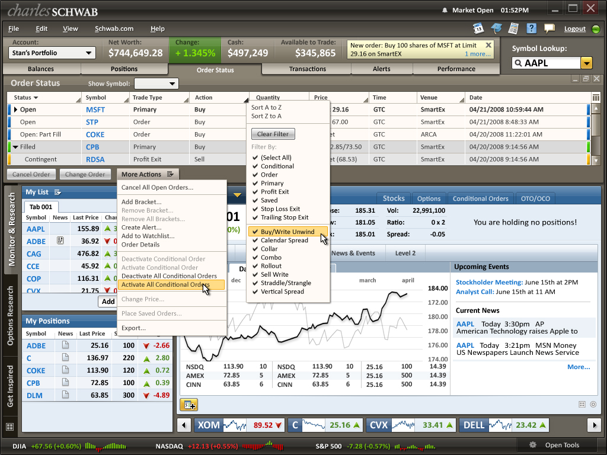
Task: Open the More Actions dropdown button
Action: pos(148,174)
